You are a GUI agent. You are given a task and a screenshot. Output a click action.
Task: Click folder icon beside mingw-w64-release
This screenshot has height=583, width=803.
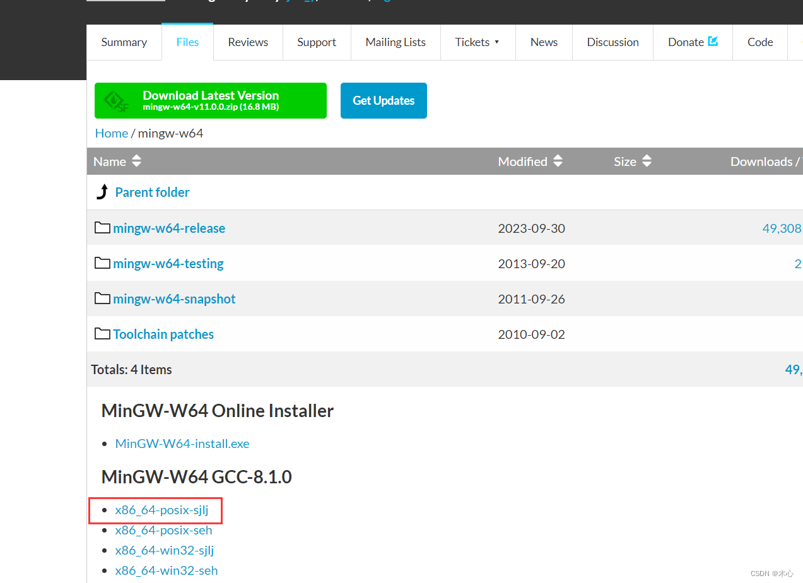pos(102,227)
